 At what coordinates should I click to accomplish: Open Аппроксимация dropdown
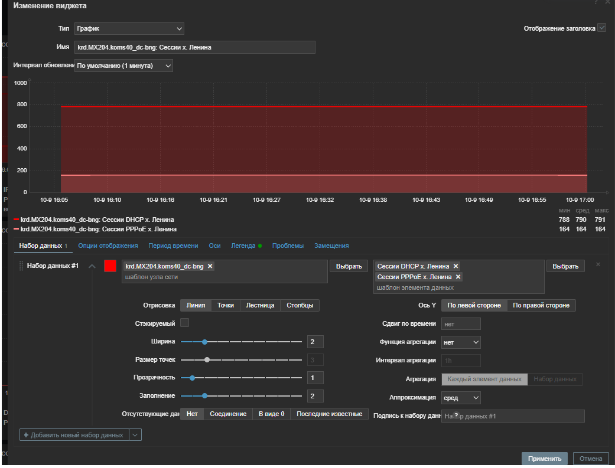(x=461, y=398)
